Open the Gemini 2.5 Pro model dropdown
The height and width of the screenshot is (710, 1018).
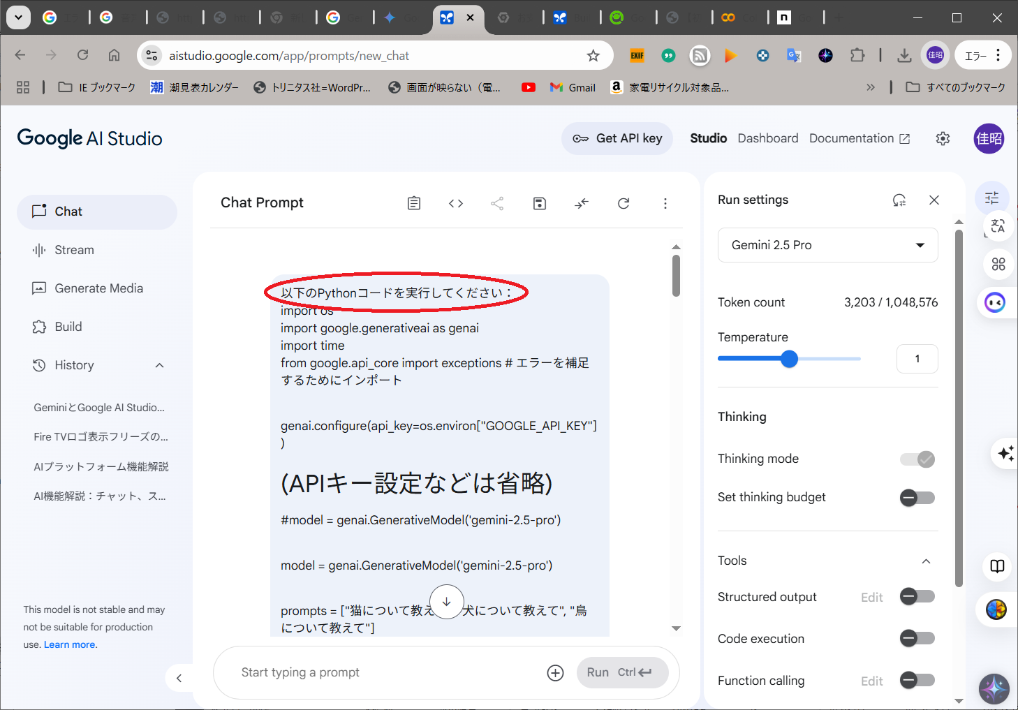point(828,245)
